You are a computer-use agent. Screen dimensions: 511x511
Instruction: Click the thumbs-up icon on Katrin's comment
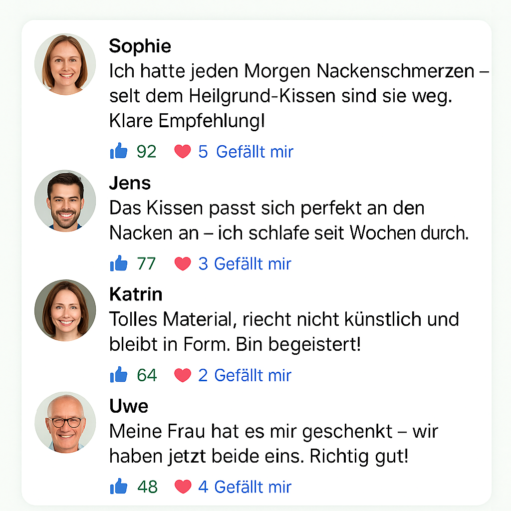tap(119, 375)
